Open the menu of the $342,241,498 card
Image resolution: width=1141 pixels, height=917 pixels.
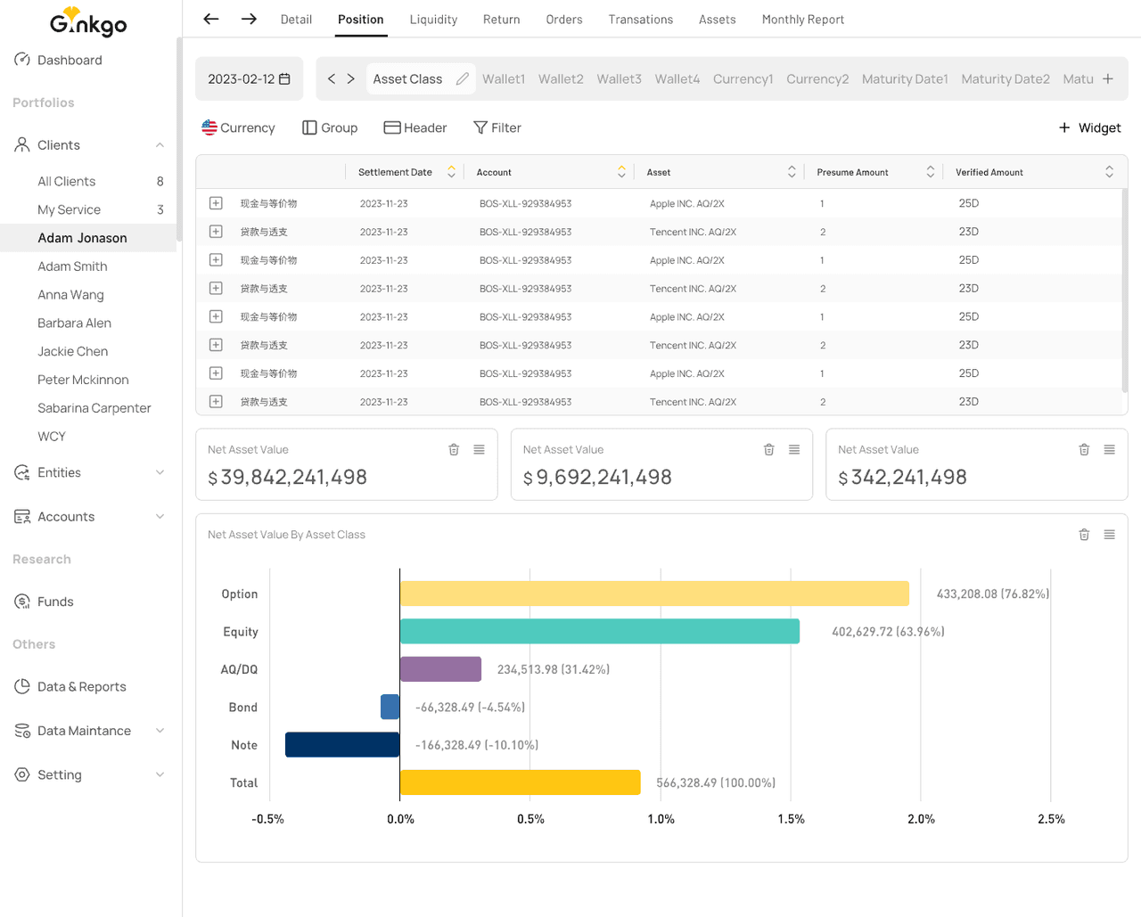tap(1110, 450)
